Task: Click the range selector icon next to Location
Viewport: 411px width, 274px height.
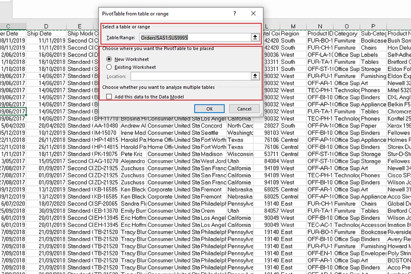Action: point(255,76)
